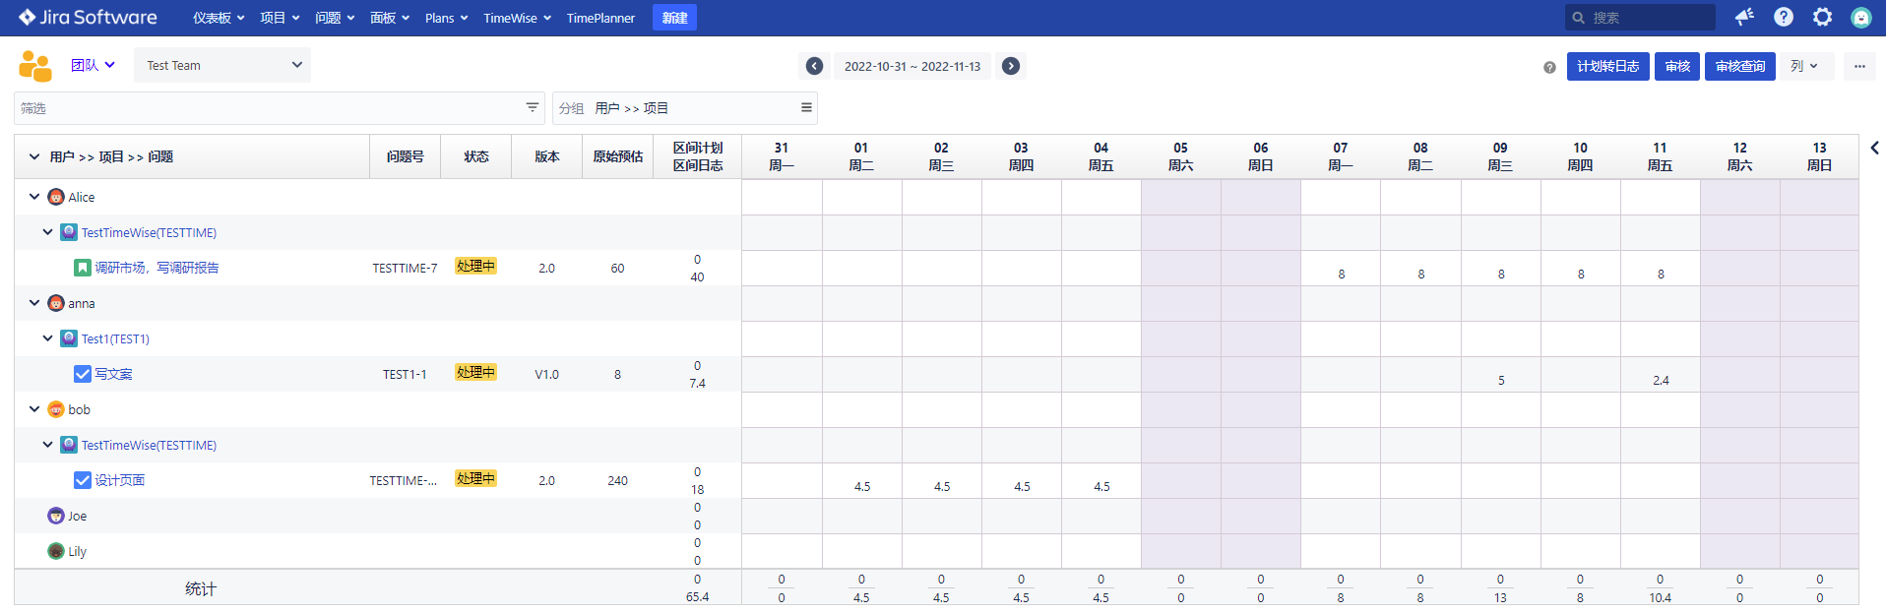1886x613 pixels.
Task: Open the 列 columns dropdown
Action: [1805, 66]
